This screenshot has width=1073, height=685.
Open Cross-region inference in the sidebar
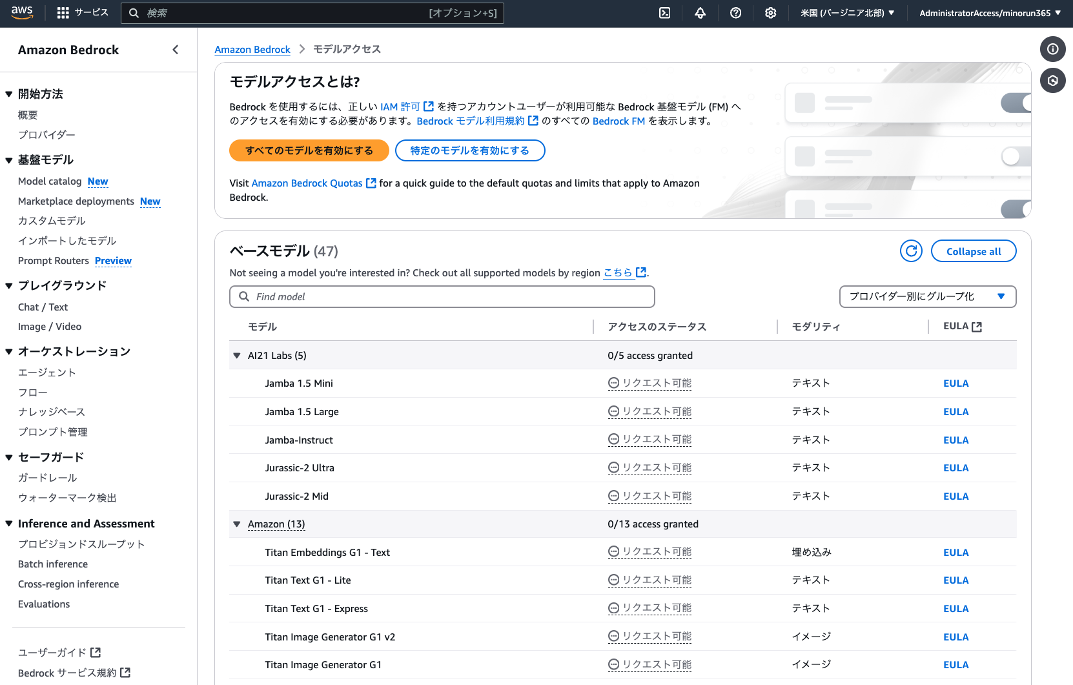68,584
